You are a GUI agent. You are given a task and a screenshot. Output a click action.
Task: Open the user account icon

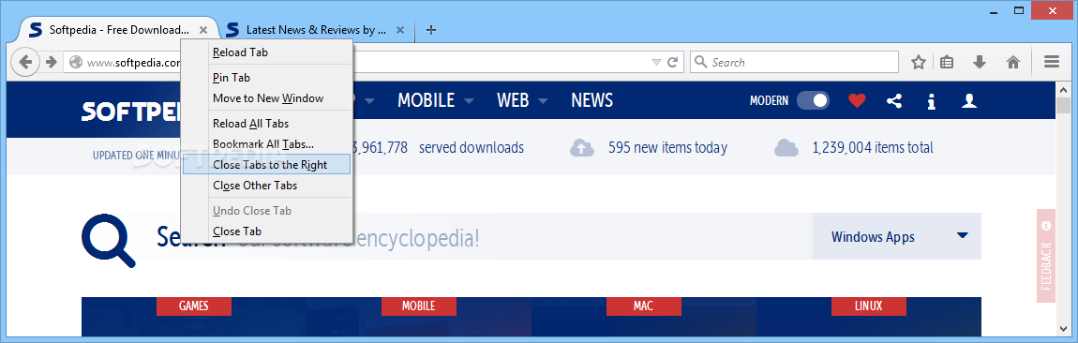969,101
